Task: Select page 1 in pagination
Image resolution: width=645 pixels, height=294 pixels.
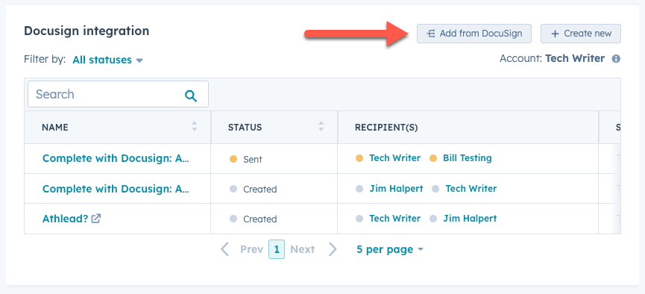Action: [x=277, y=249]
